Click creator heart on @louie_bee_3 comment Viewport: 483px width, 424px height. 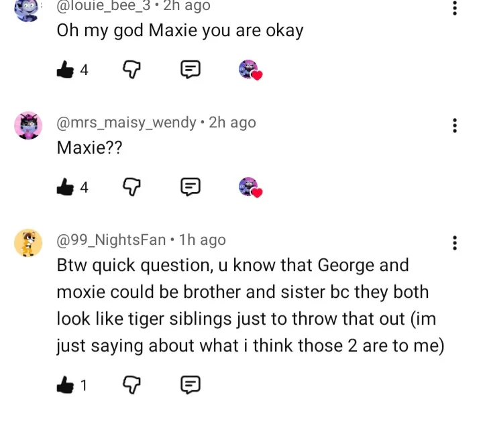coord(250,70)
